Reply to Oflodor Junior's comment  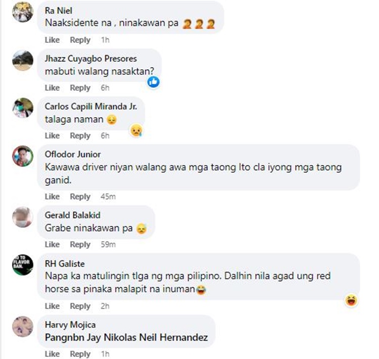click(80, 196)
